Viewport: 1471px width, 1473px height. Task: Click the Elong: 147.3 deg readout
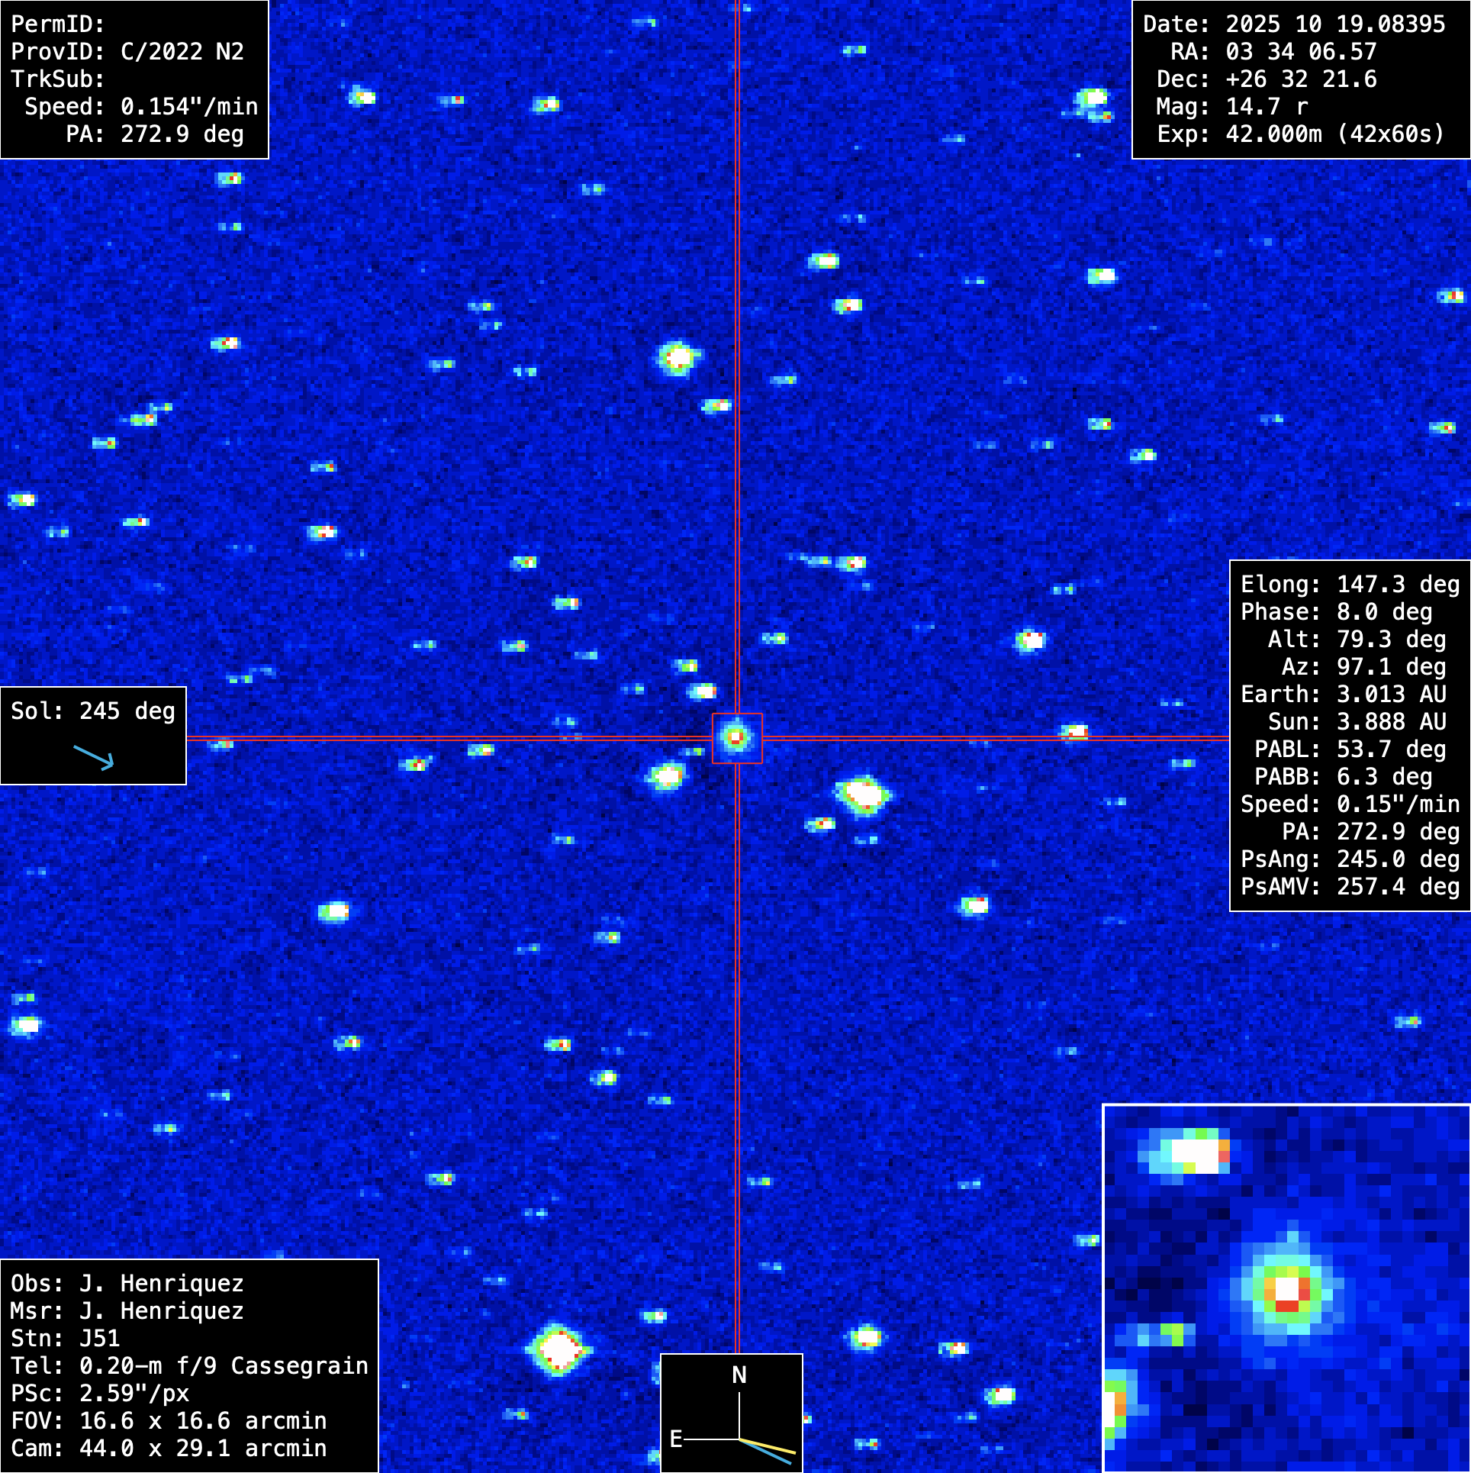coord(1350,585)
